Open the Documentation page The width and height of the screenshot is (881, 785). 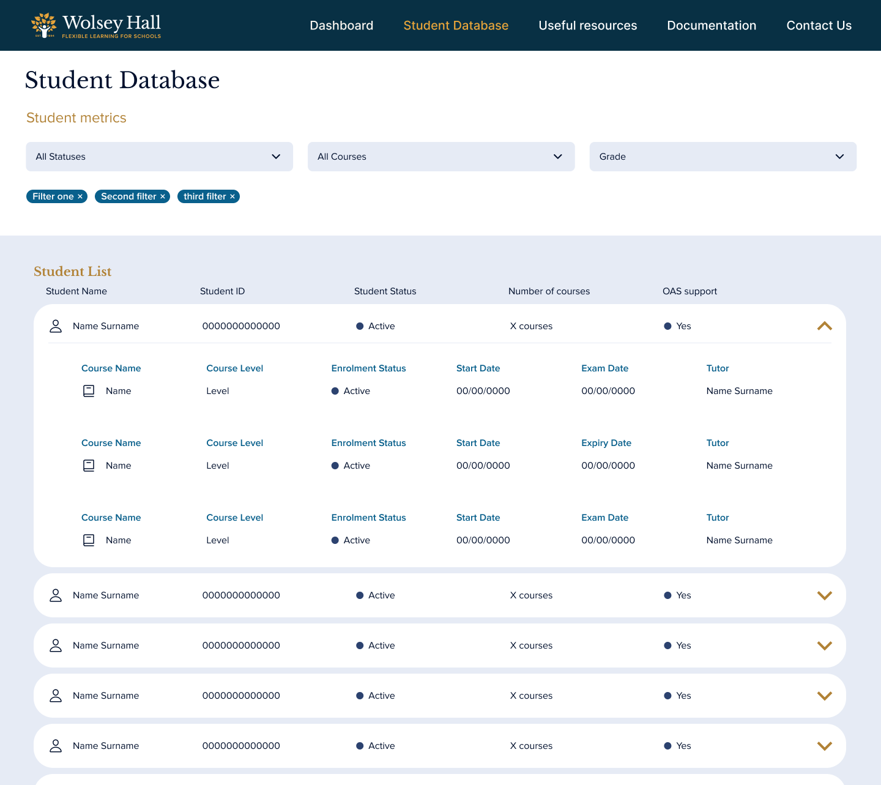(x=712, y=26)
